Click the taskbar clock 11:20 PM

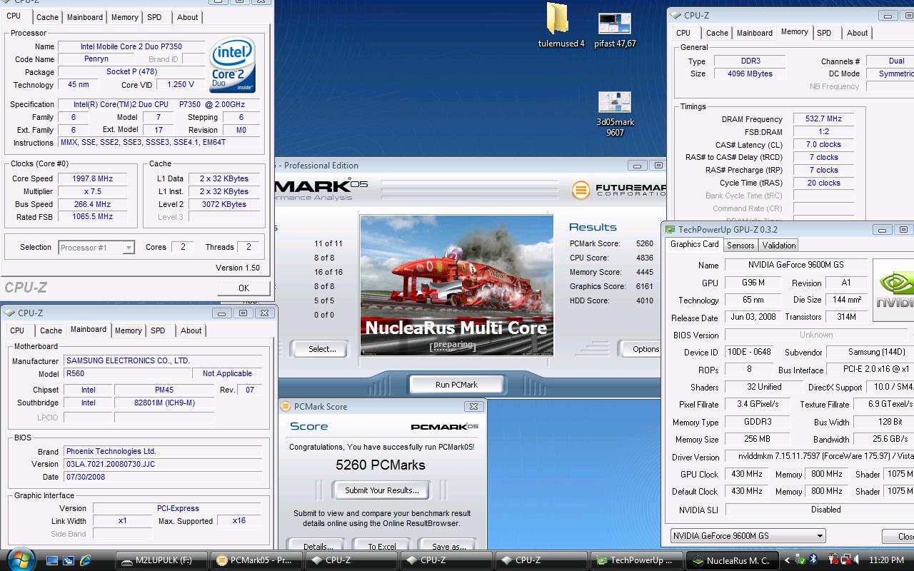[886, 560]
